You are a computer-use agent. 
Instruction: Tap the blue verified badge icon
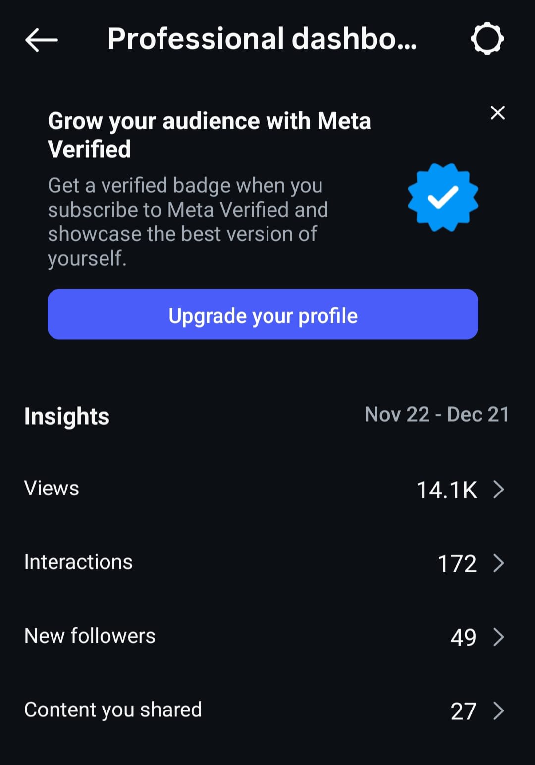click(442, 197)
